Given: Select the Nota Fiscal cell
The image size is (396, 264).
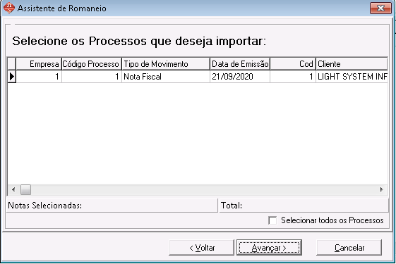Looking at the screenshot, I should point(166,77).
